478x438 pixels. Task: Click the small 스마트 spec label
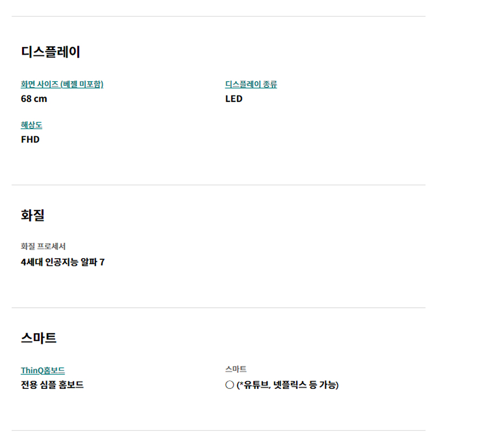tap(236, 369)
